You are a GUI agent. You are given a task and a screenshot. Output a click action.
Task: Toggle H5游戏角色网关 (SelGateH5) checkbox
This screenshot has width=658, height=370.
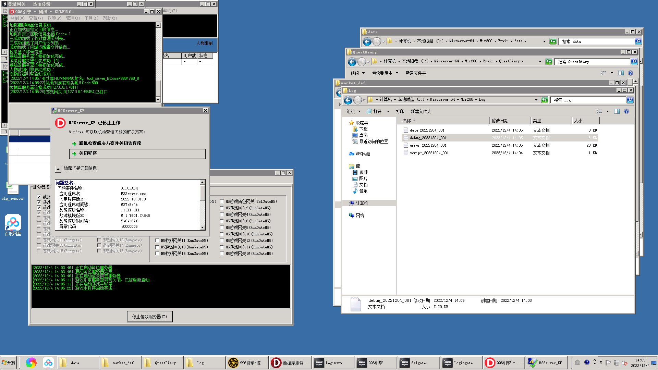point(222,201)
